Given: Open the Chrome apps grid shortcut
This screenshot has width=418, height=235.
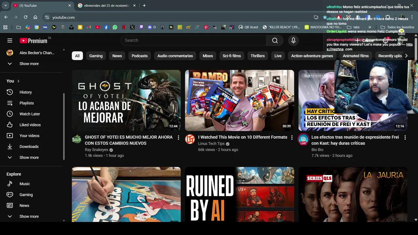Looking at the screenshot, I should [5, 27].
